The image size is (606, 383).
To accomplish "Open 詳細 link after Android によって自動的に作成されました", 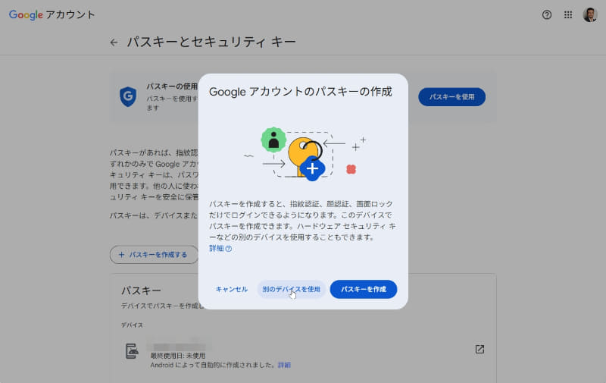I will pos(284,365).
